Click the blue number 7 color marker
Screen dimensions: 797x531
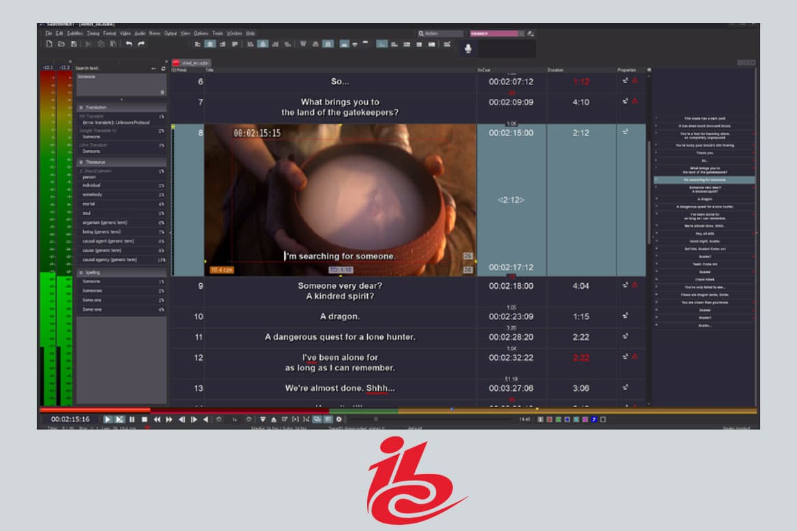pyautogui.click(x=594, y=420)
